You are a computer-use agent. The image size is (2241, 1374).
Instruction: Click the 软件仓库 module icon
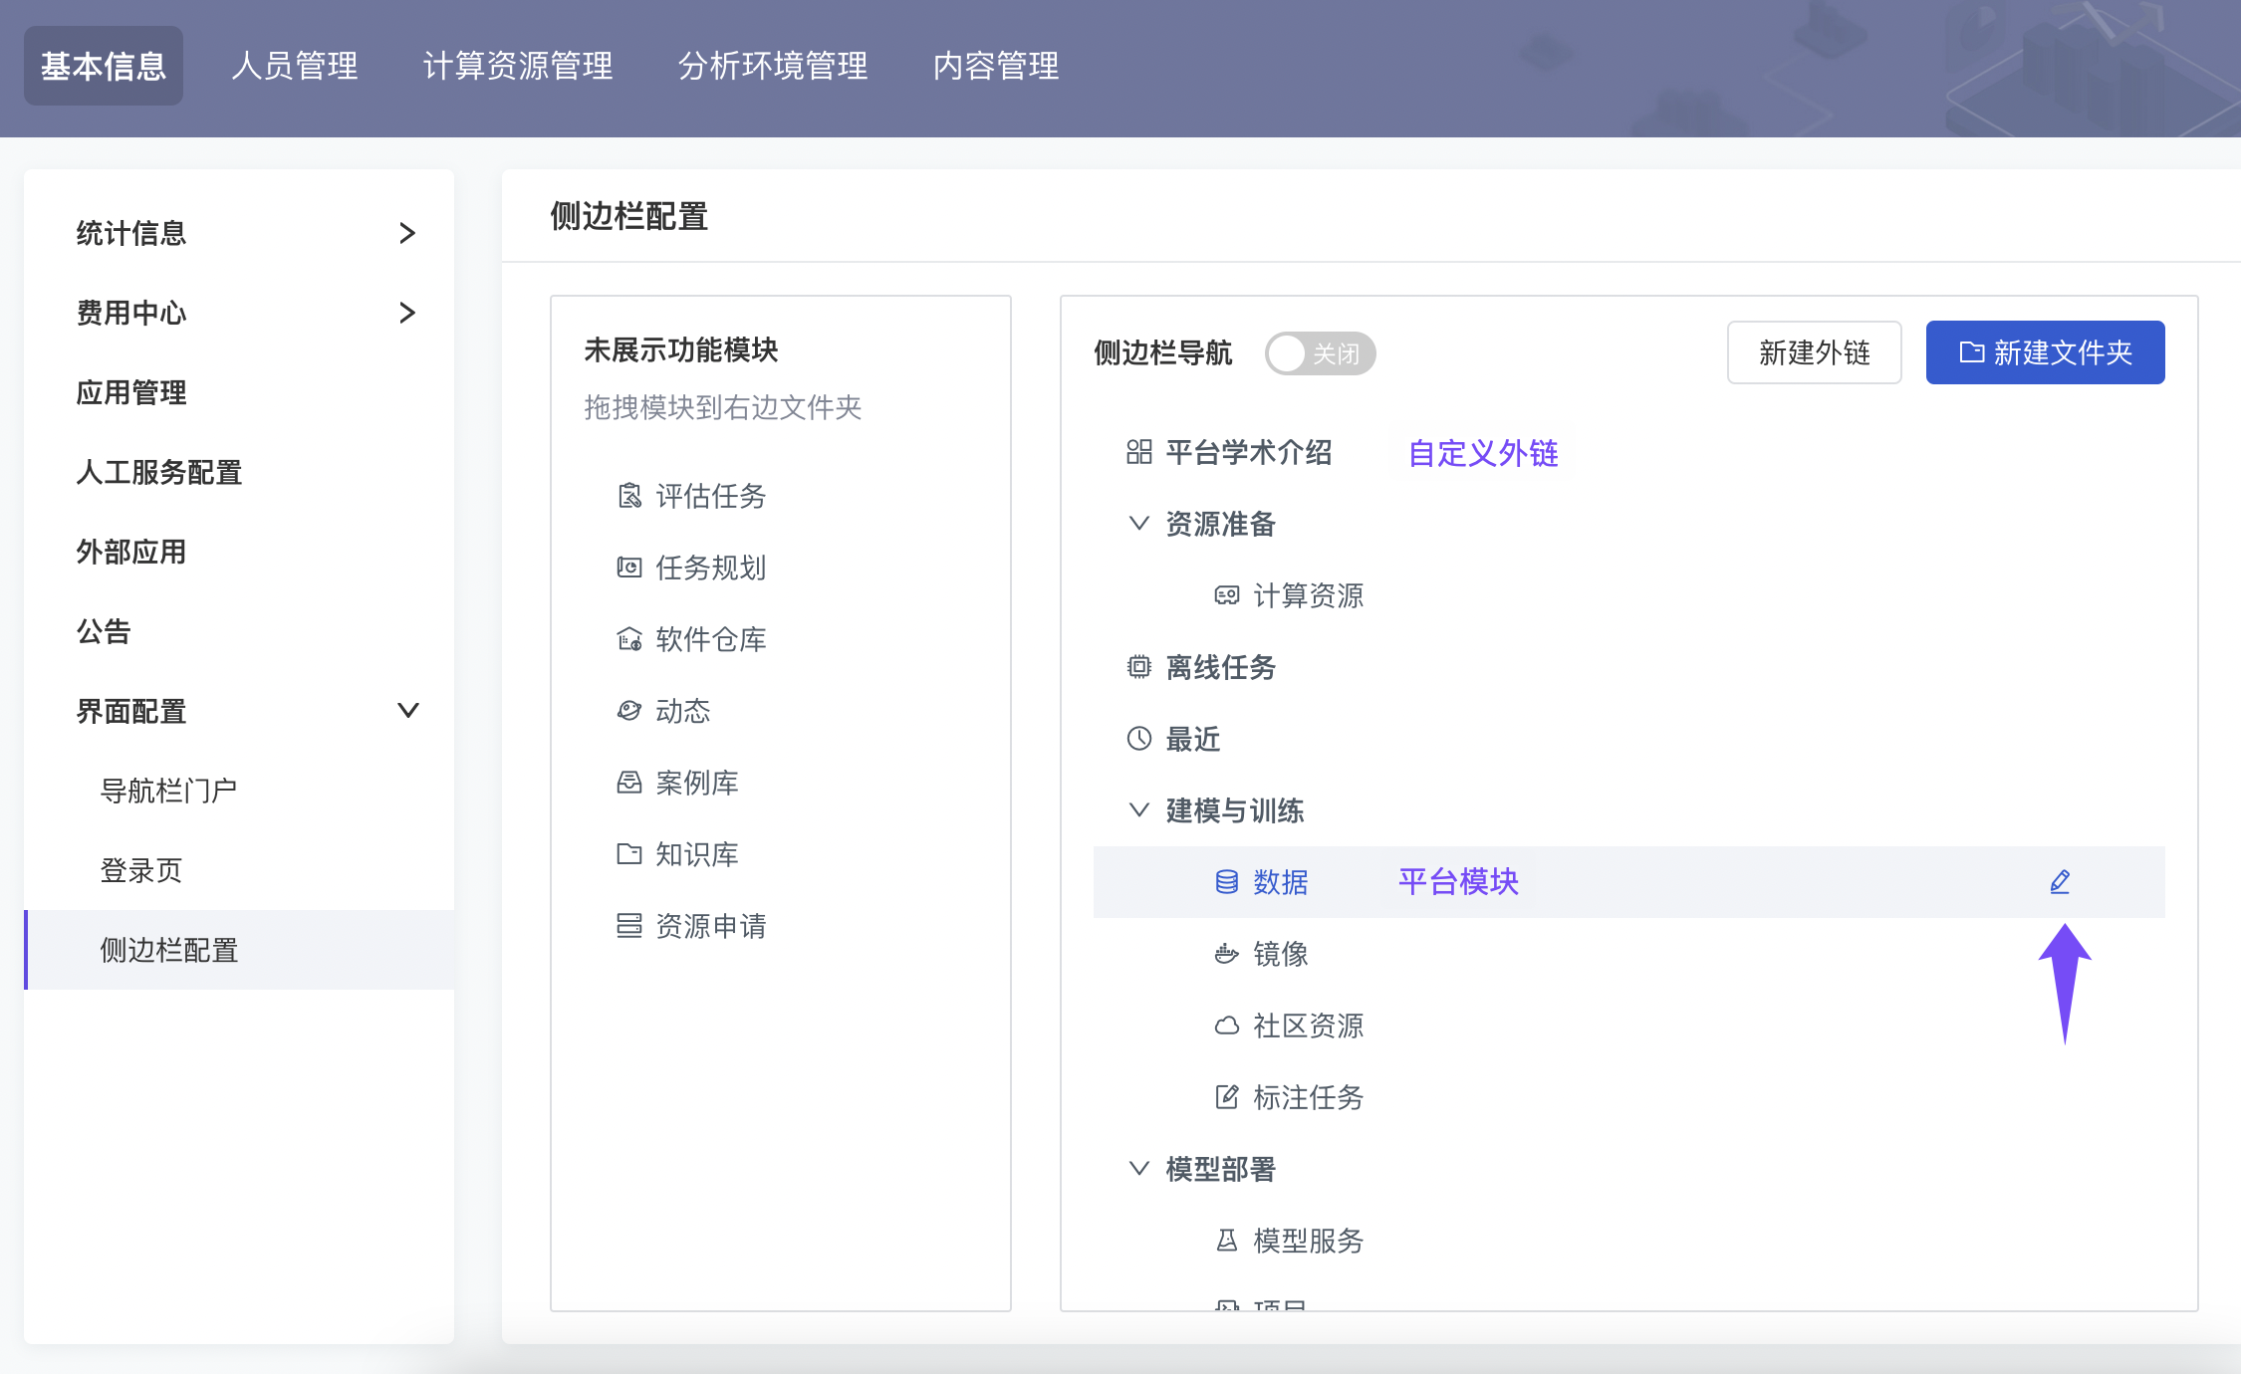629,639
